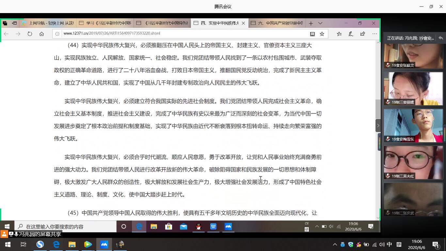The image size is (446, 251).
Task: Click 在这里输入你要搜索的内容 search box
Action: pyautogui.click(x=65, y=226)
